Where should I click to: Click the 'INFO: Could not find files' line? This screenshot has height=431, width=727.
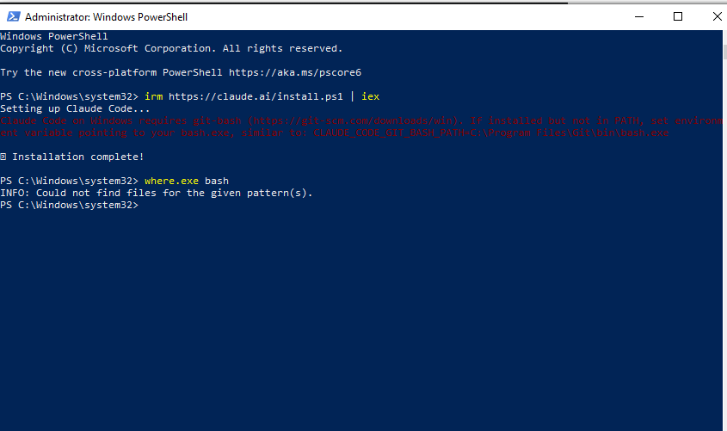pos(156,193)
